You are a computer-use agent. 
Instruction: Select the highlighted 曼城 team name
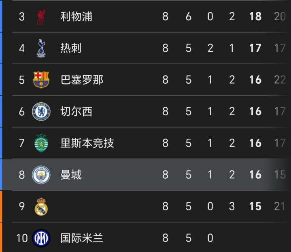[x=71, y=175]
